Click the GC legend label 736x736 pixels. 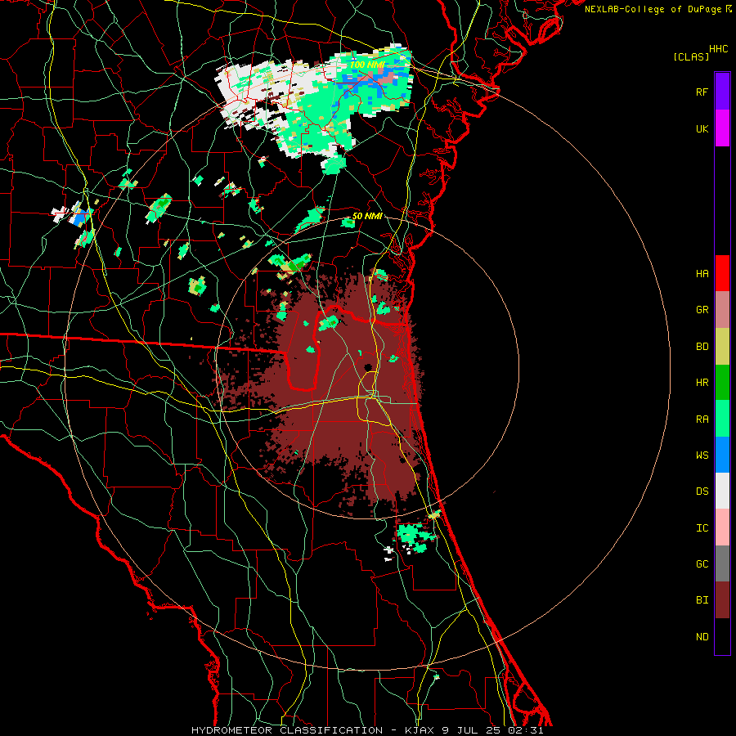coord(702,564)
